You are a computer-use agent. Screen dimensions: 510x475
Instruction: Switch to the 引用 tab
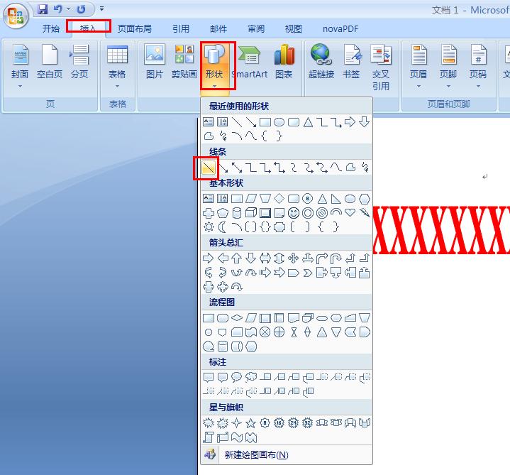point(181,28)
